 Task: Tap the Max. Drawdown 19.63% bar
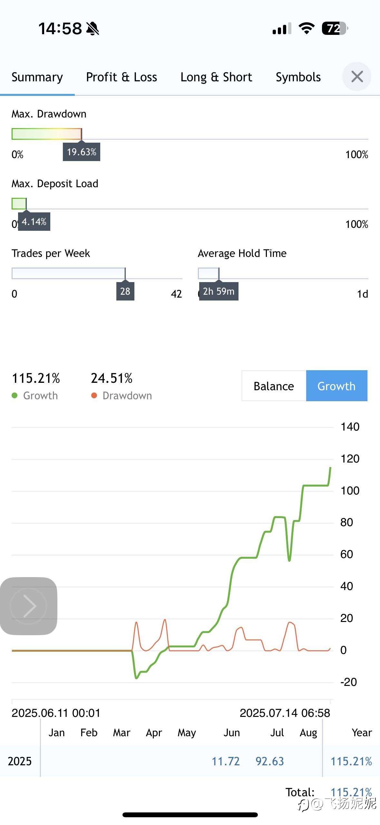pos(47,134)
